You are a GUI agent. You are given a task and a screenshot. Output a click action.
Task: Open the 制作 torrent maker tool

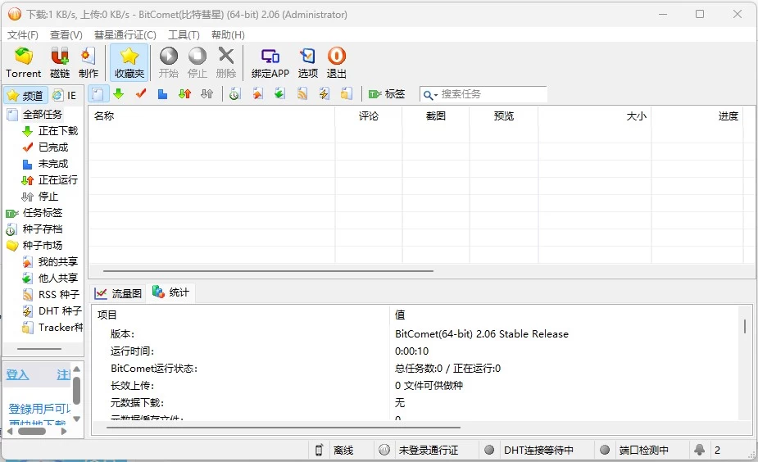(x=89, y=62)
